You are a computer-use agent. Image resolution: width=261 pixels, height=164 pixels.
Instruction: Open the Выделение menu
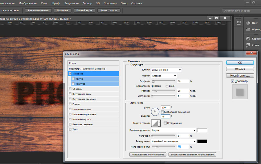click(71, 3)
